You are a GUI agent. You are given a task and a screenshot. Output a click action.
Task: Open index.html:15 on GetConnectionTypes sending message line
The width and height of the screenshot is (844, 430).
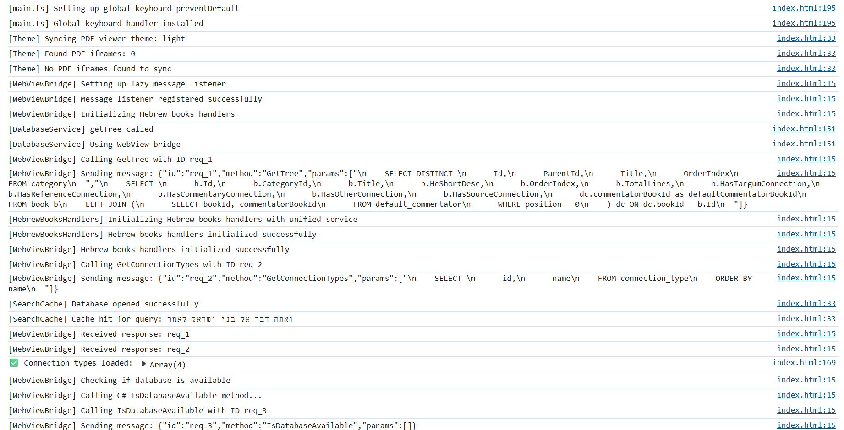pos(806,278)
